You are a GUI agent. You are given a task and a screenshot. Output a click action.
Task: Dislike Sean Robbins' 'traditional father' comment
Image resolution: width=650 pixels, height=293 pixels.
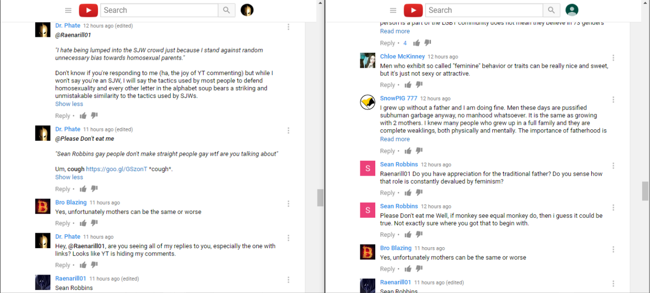pyautogui.click(x=419, y=193)
